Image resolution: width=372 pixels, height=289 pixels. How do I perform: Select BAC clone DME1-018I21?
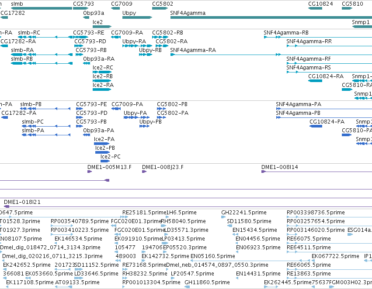pyautogui.click(x=188, y=206)
